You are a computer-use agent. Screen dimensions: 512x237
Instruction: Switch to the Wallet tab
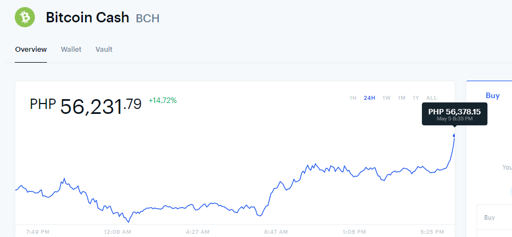71,50
